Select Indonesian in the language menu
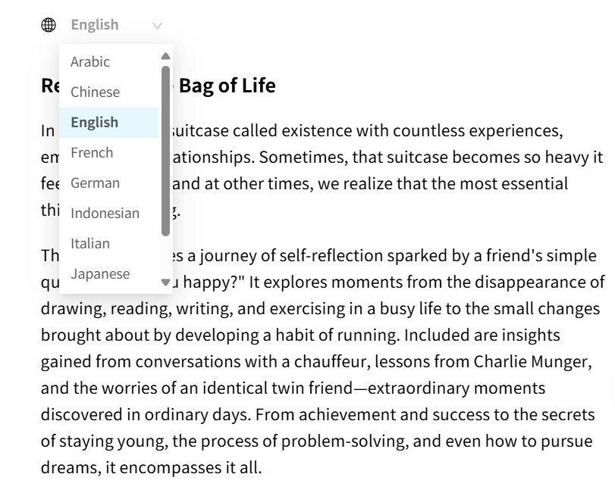 point(109,214)
